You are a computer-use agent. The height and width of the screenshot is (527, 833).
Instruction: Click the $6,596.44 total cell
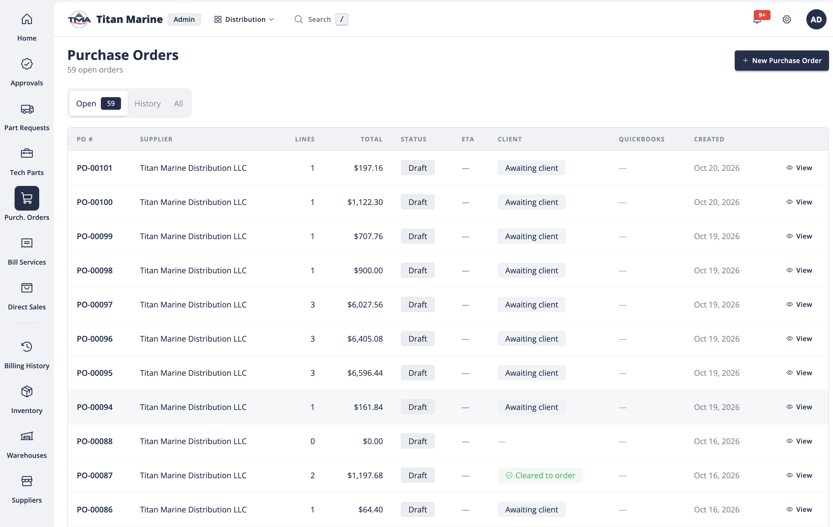pyautogui.click(x=365, y=373)
